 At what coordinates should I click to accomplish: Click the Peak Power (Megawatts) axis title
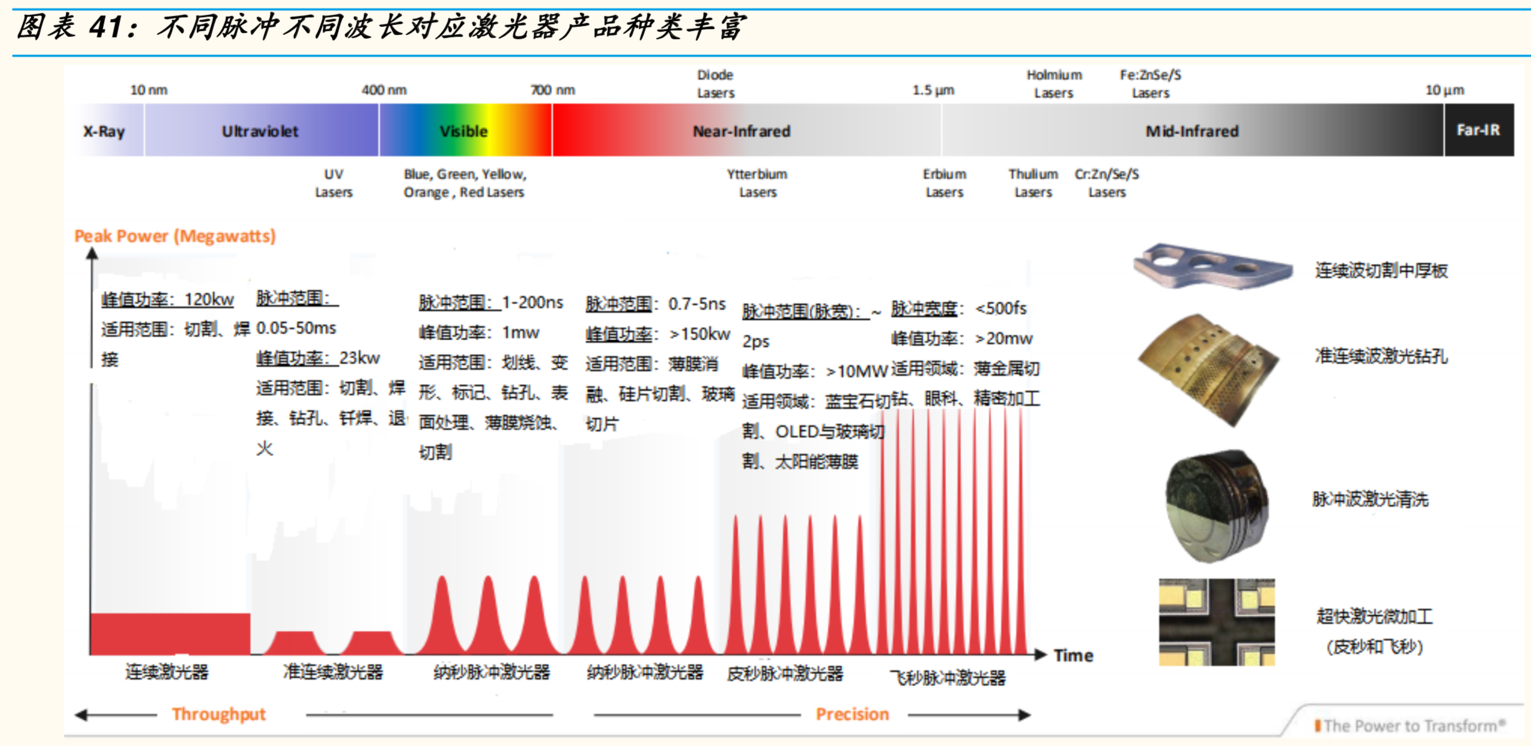point(175,236)
